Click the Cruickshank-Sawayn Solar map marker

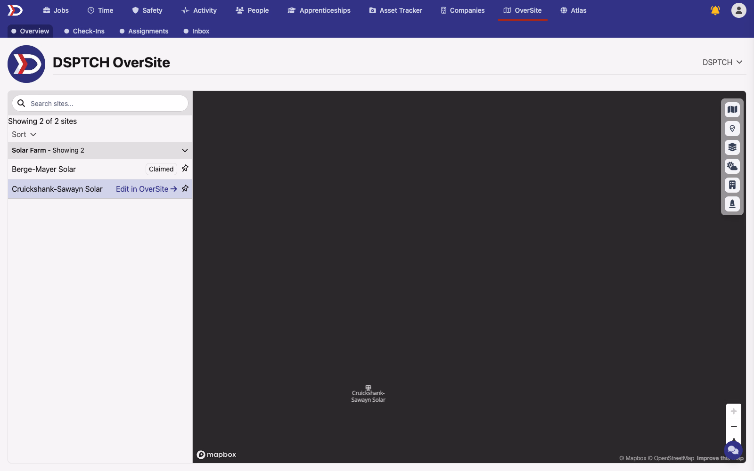[368, 394]
